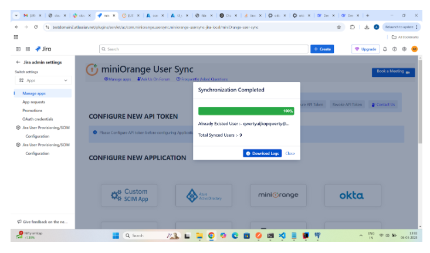Image resolution: width=430 pixels, height=253 pixels.
Task: Select the Okta application tile
Action: (x=351, y=195)
